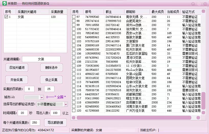Click the scroll-up button of group list
Image resolution: width=209 pixels, height=134 pixels.
pyautogui.click(x=203, y=11)
